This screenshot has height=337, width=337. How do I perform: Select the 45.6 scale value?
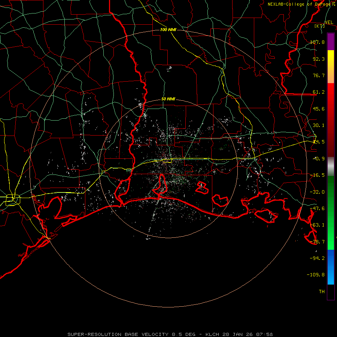pos(319,109)
